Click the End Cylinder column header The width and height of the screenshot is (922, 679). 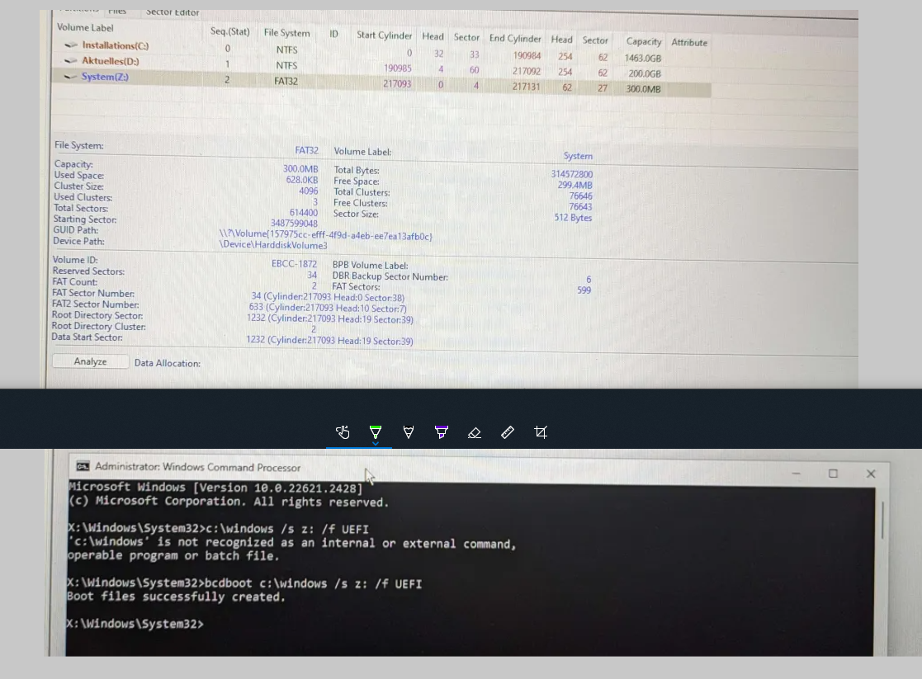[x=515, y=38]
